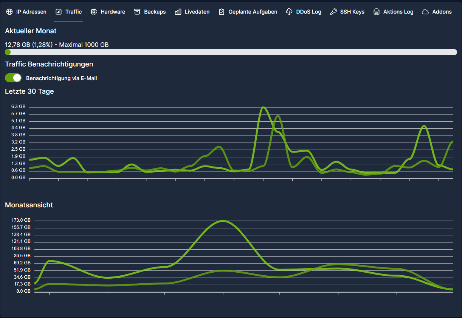
Task: Click the database icon beside Aktions Log
Action: point(377,12)
